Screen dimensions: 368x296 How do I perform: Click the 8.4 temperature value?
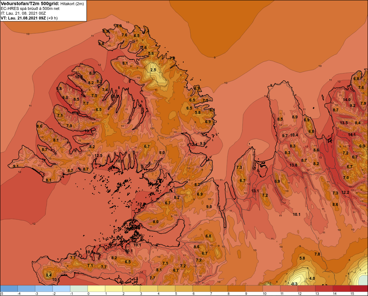pyautogui.click(x=358, y=123)
